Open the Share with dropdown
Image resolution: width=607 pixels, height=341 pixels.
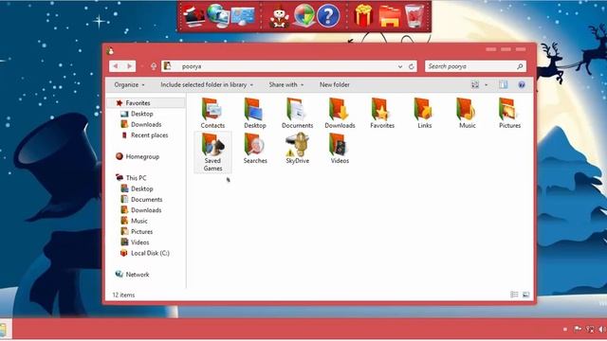point(286,84)
